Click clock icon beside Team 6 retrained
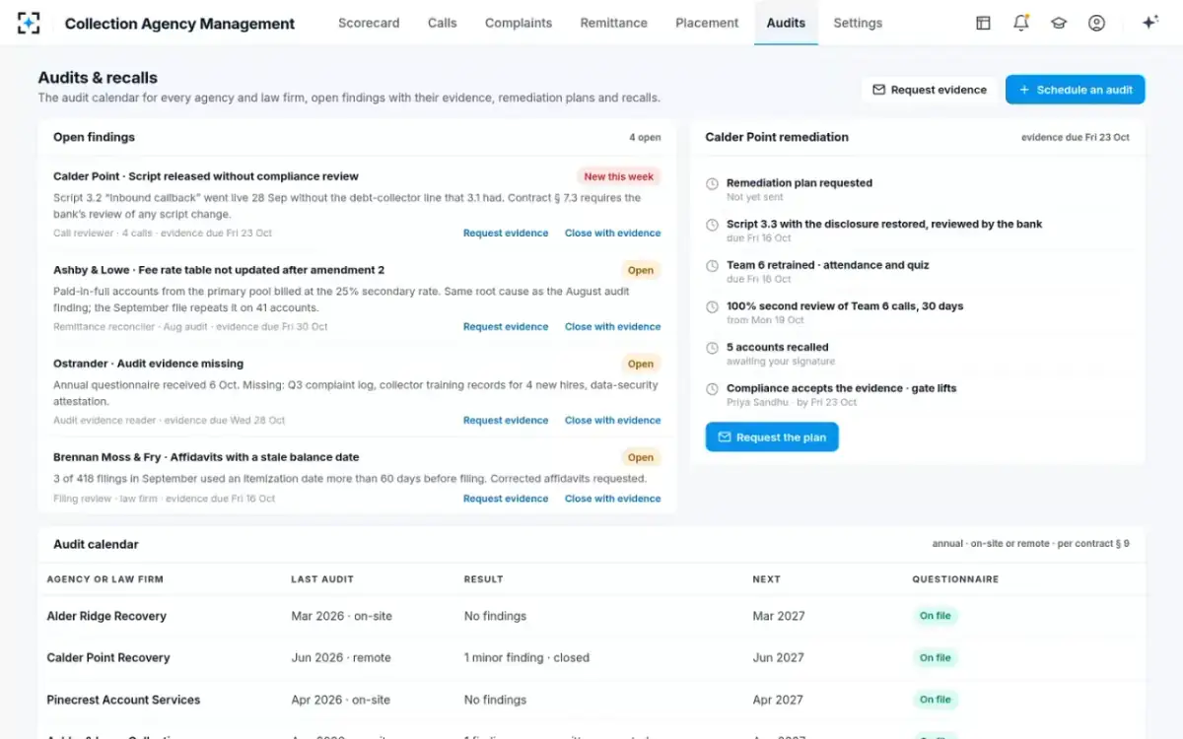The height and width of the screenshot is (739, 1183). coord(713,266)
